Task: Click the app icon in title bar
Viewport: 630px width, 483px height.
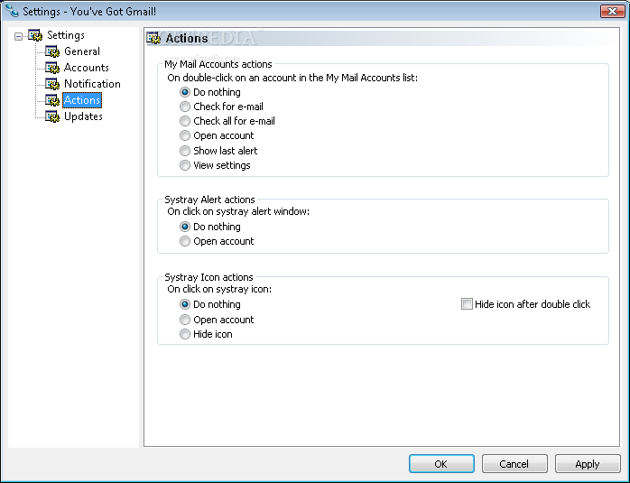Action: pyautogui.click(x=12, y=11)
